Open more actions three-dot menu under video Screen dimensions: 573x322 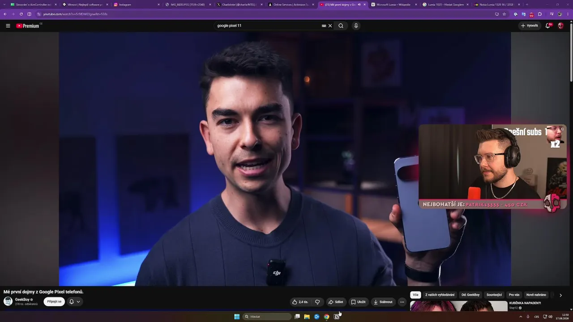(402, 302)
